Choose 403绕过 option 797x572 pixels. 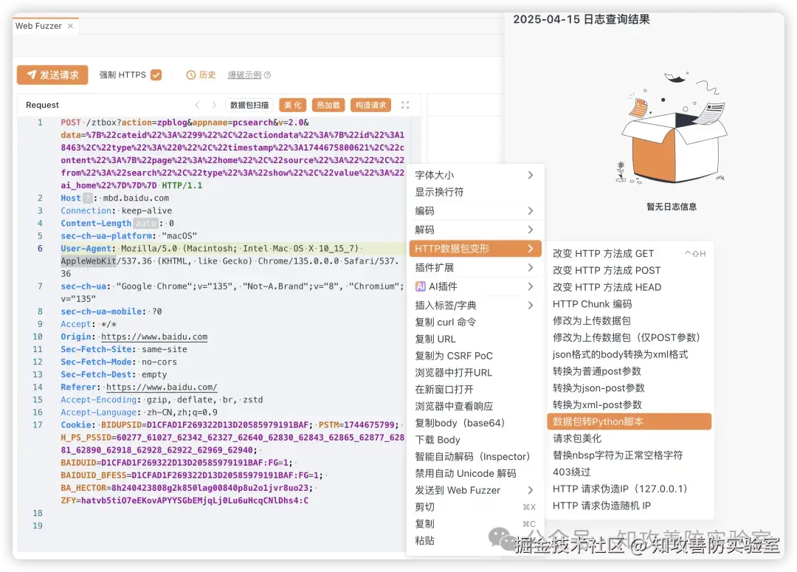[629, 472]
